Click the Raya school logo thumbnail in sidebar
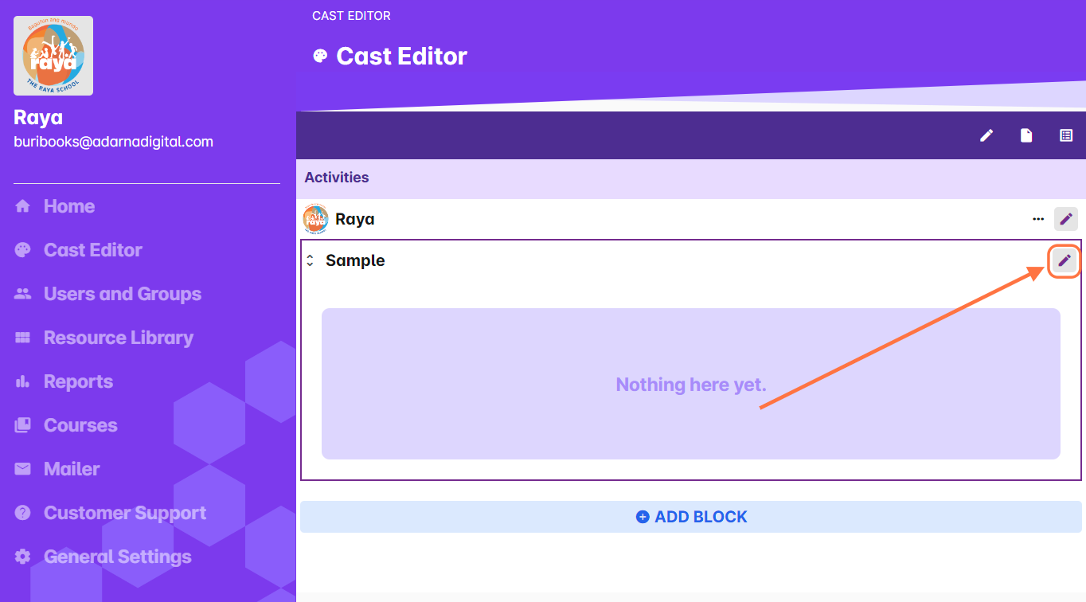The height and width of the screenshot is (602, 1086). 53,56
